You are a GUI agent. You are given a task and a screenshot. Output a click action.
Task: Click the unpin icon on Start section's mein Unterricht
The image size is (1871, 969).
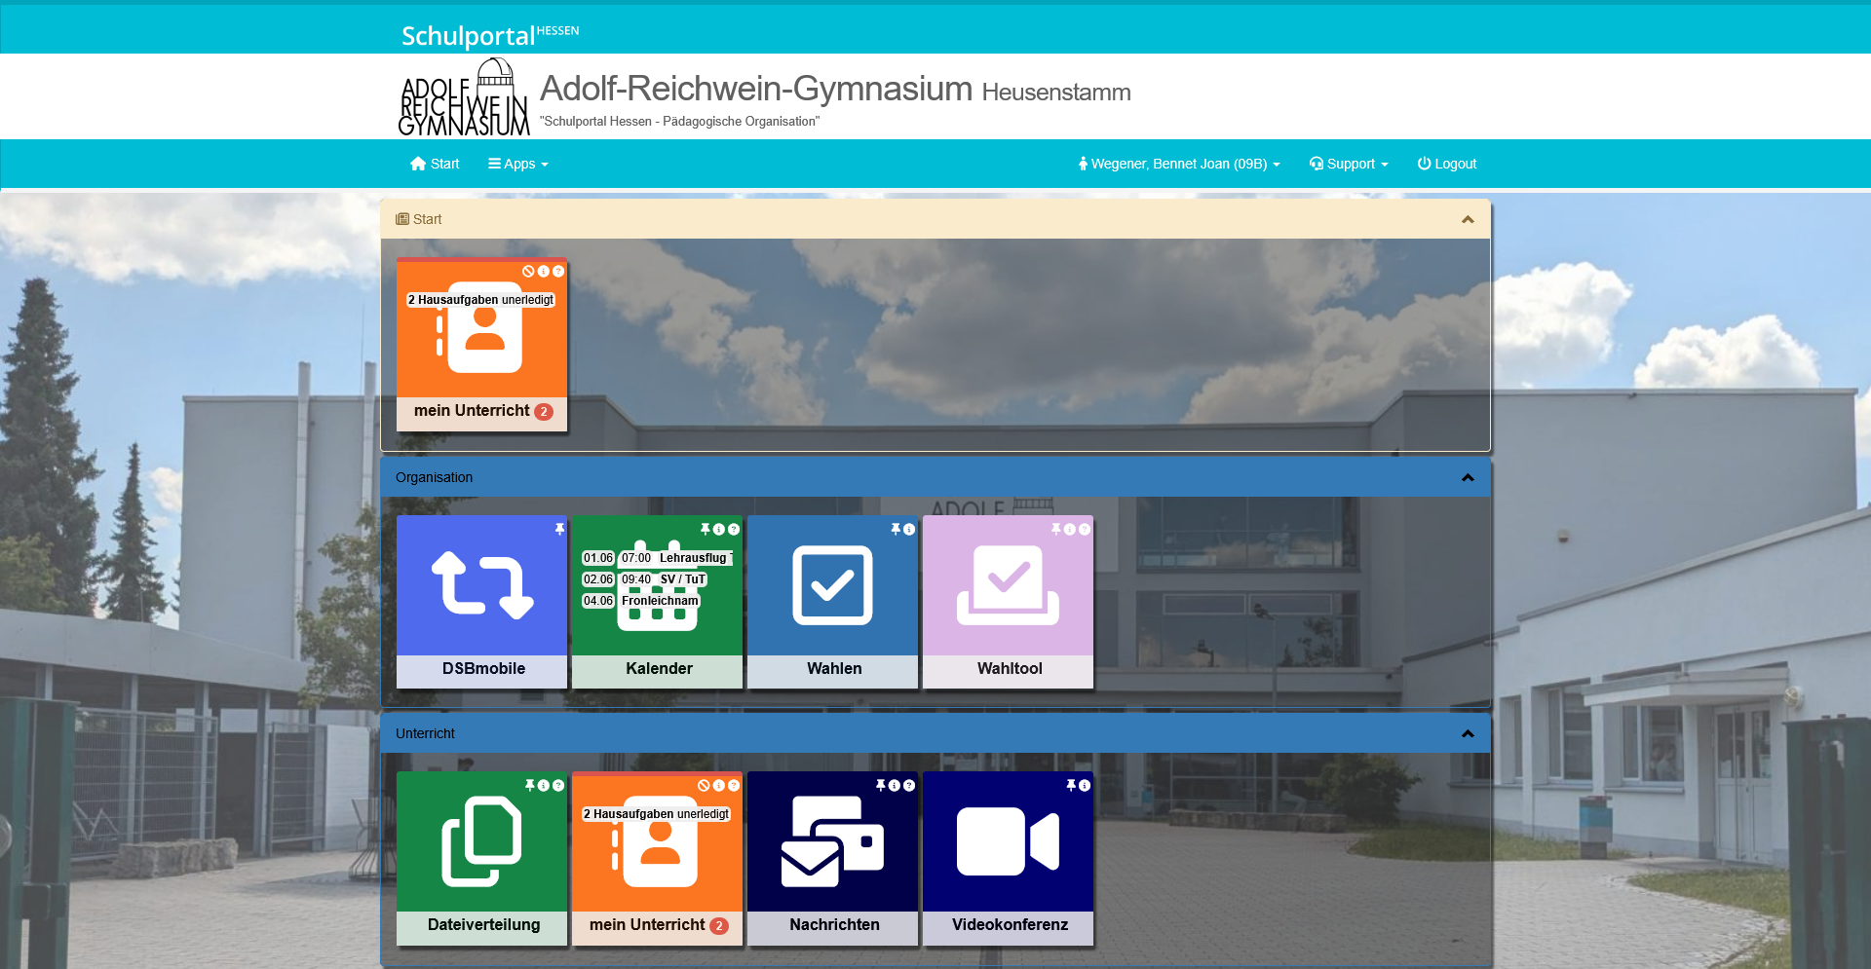[528, 271]
